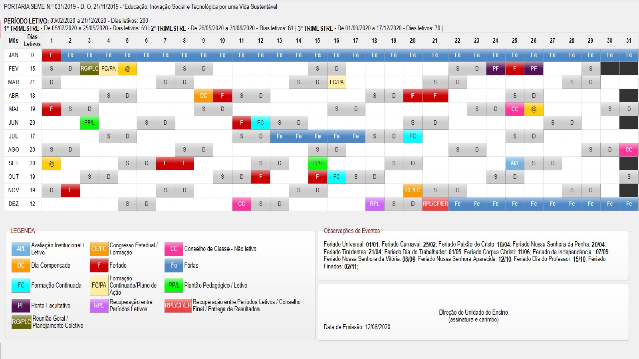This screenshot has width=639, height=359.
Task: Select the AI/L cell in the SET row
Action: pyautogui.click(x=514, y=163)
